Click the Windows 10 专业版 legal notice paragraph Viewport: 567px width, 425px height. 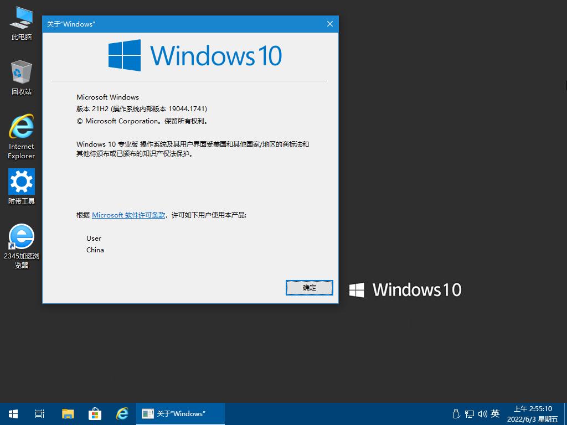(x=193, y=149)
